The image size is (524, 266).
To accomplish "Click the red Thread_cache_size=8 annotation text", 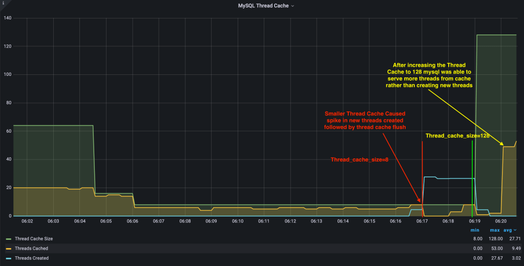I will 359,160.
